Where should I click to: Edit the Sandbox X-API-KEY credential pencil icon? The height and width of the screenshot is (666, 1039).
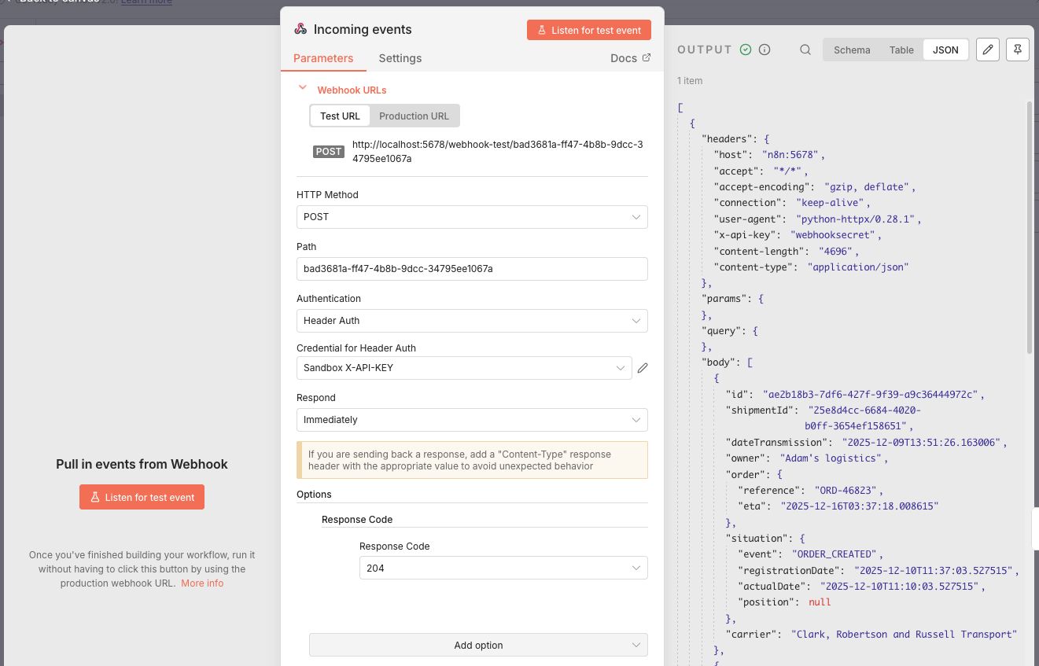coord(643,368)
